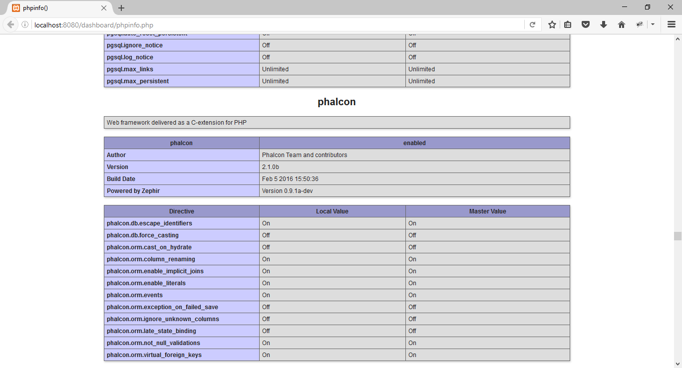This screenshot has width=682, height=368.
Task: Click build date 'Feb 5 2016 15:50:36'
Action: tap(290, 179)
